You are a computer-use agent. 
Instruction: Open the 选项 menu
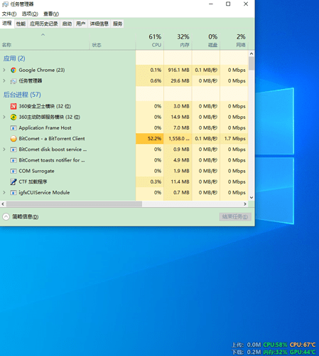tap(30, 14)
